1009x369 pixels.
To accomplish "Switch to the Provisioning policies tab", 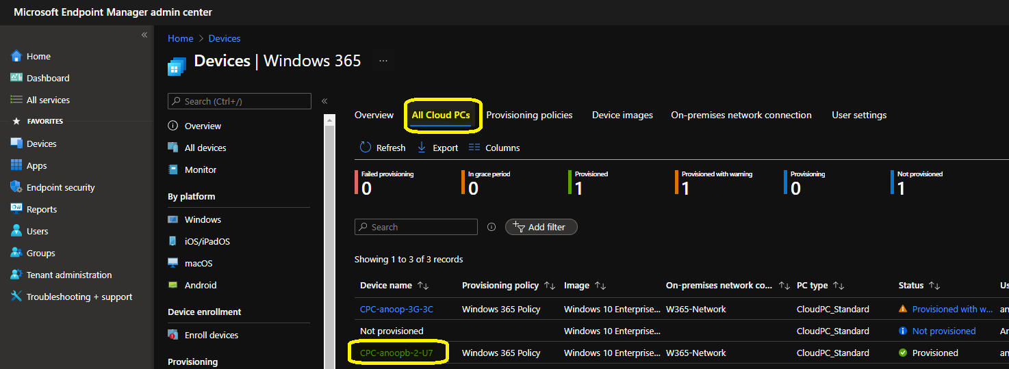I will [x=529, y=115].
